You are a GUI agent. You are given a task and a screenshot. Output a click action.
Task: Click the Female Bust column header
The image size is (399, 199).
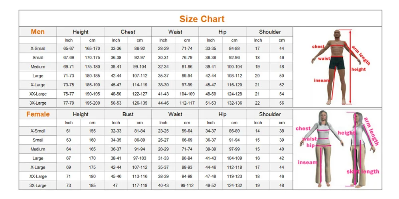coord(128,114)
